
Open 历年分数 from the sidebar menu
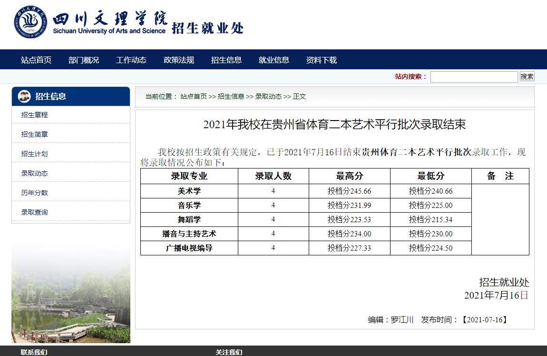35,193
